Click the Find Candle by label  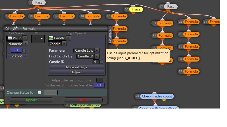tap(60, 56)
